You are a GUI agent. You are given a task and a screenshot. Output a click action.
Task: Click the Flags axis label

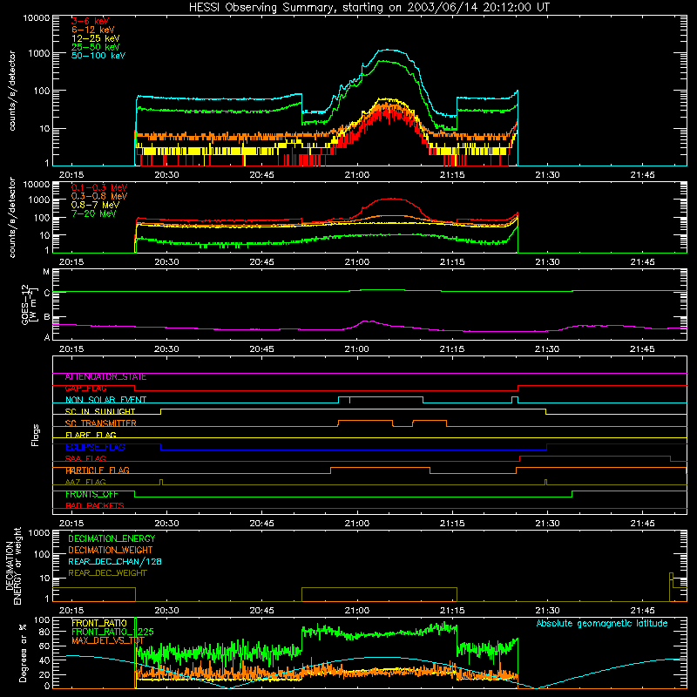tap(36, 435)
